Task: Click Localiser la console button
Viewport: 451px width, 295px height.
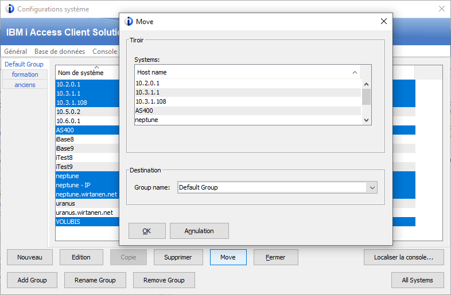Action: (x=403, y=257)
